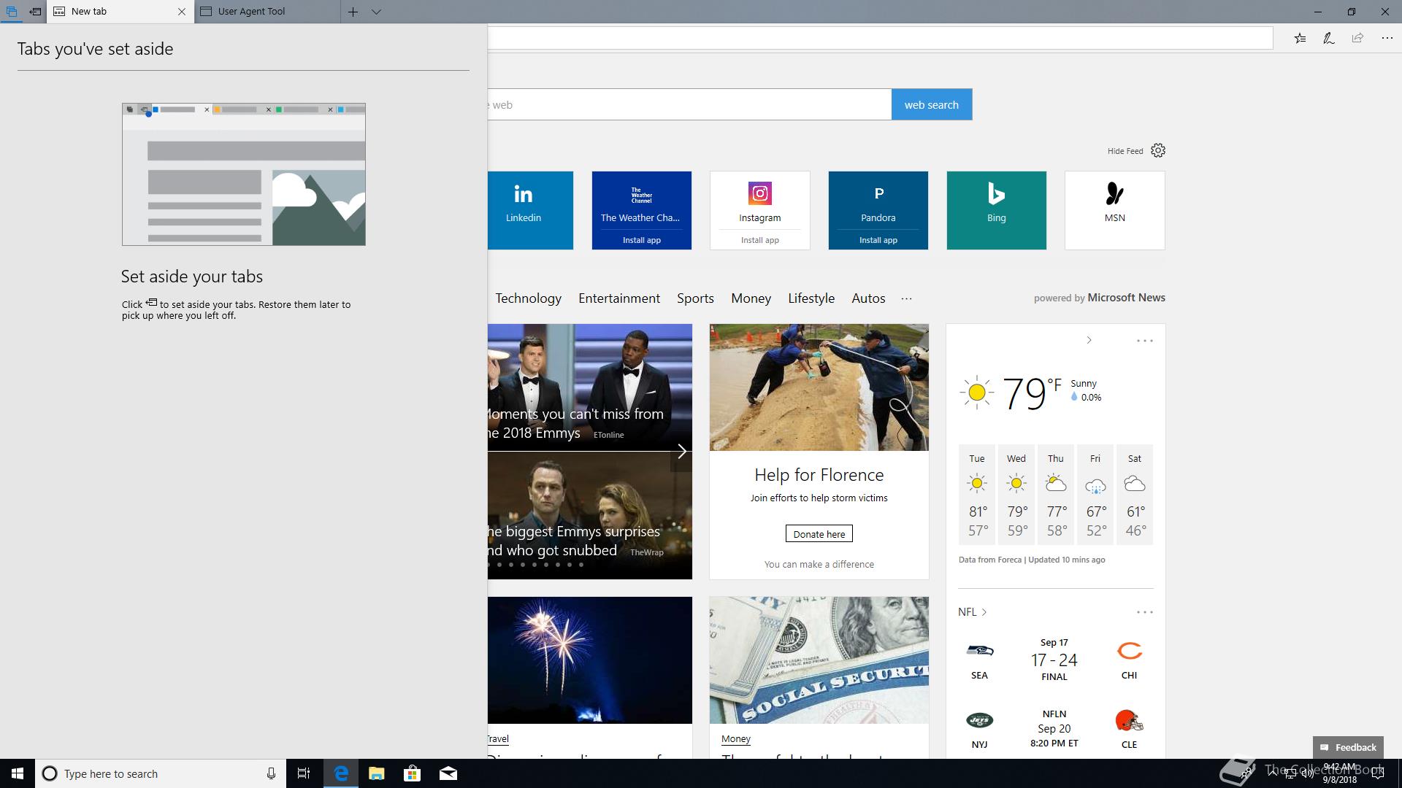Open the Share icon in toolbar

click(1357, 38)
